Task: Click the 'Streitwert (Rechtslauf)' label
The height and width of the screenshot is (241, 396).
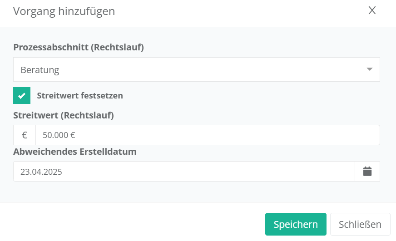Action: coord(64,115)
